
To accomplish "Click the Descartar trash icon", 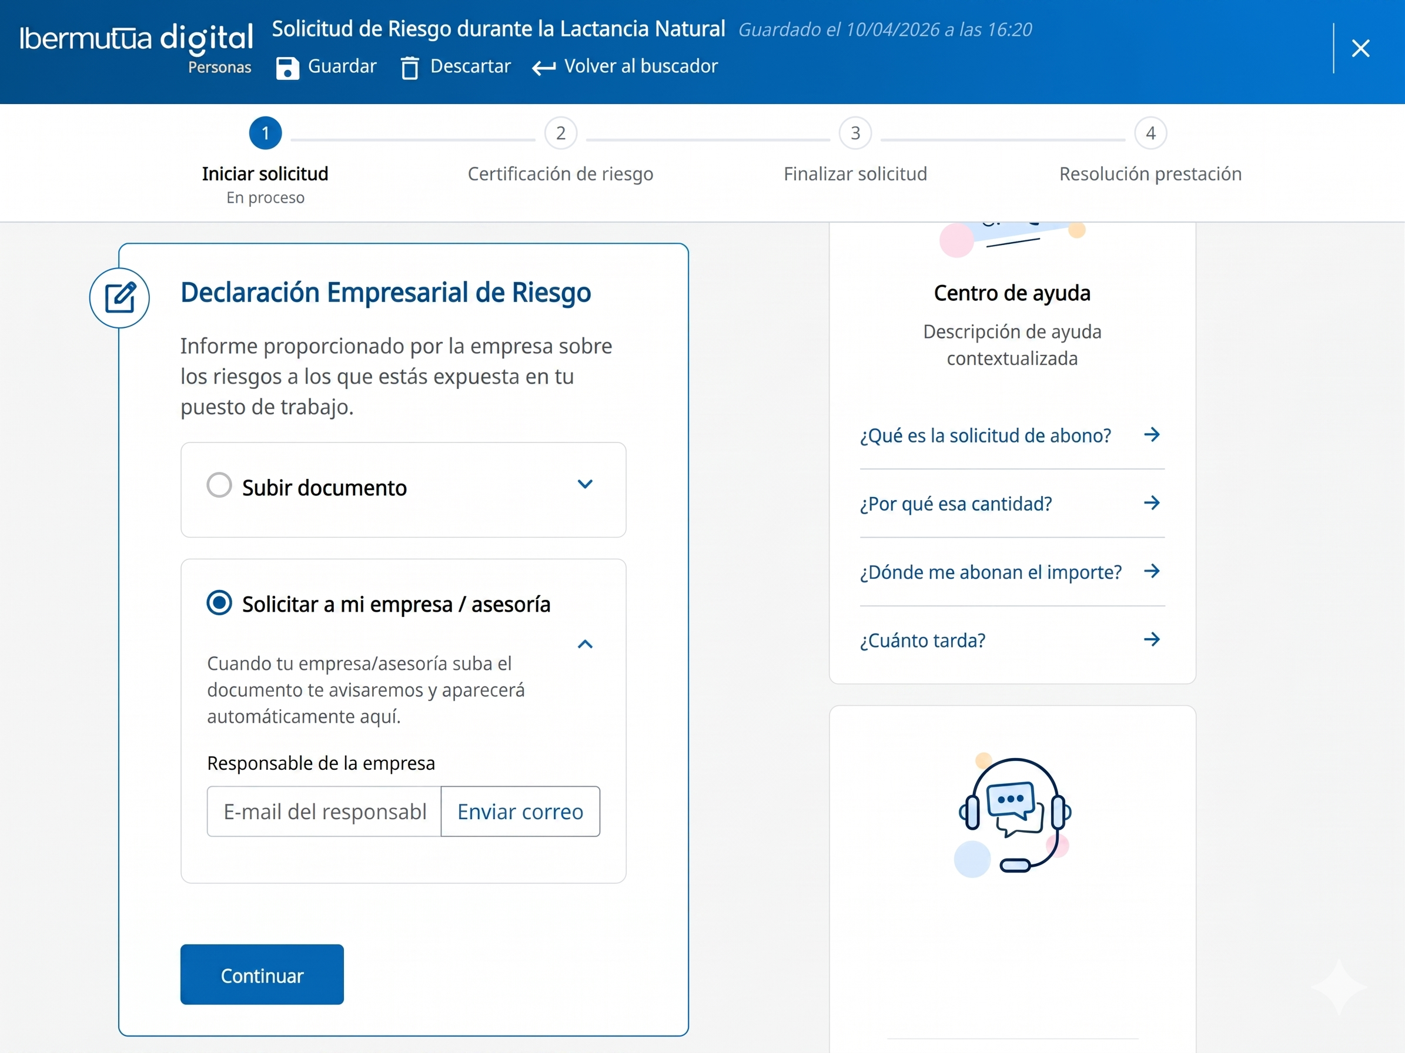I will click(410, 67).
